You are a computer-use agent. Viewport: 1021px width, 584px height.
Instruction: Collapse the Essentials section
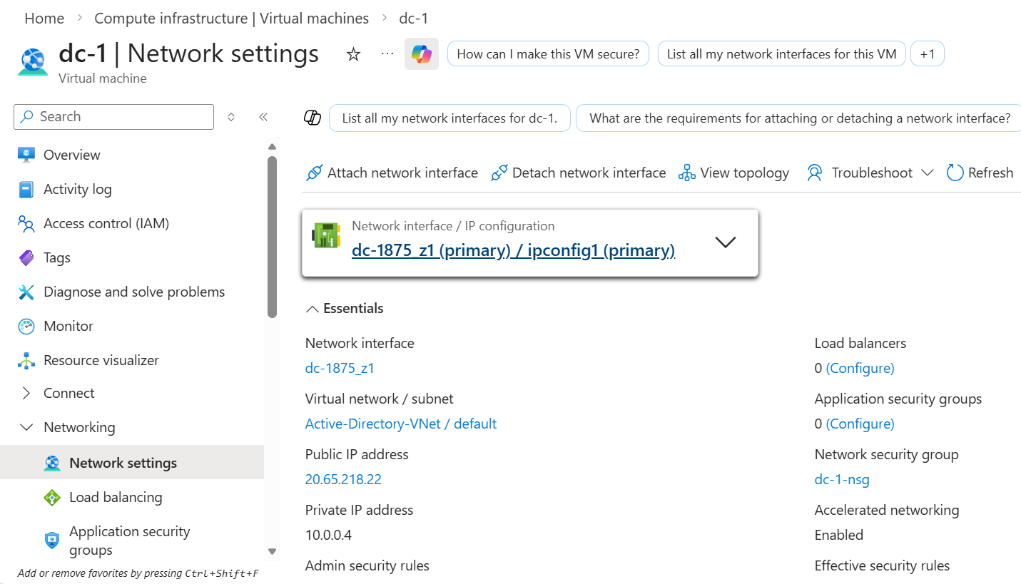click(x=313, y=309)
